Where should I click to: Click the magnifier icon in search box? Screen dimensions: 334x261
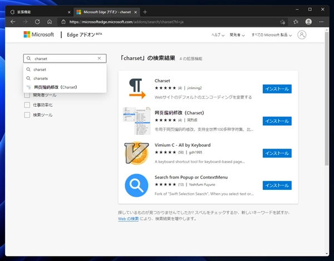(x=28, y=58)
